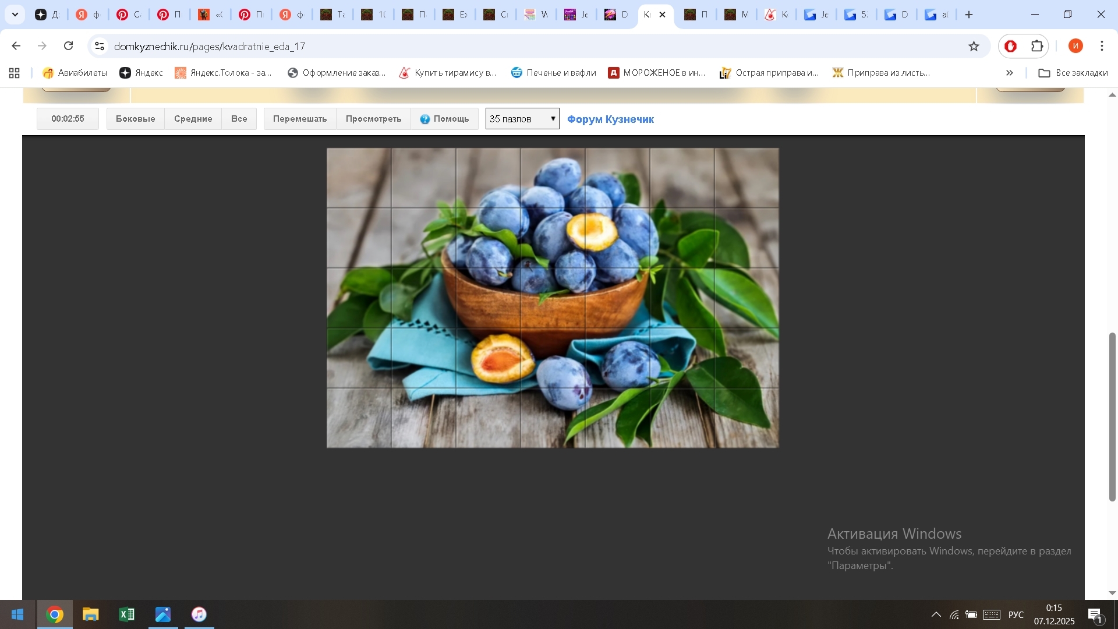Image resolution: width=1118 pixels, height=629 pixels.
Task: Click the red ad-blocker extension icon
Action: pos(1011,46)
